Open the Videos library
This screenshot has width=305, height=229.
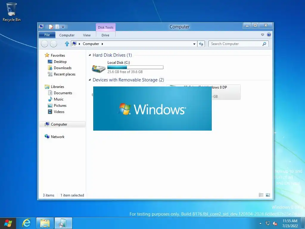(x=59, y=112)
